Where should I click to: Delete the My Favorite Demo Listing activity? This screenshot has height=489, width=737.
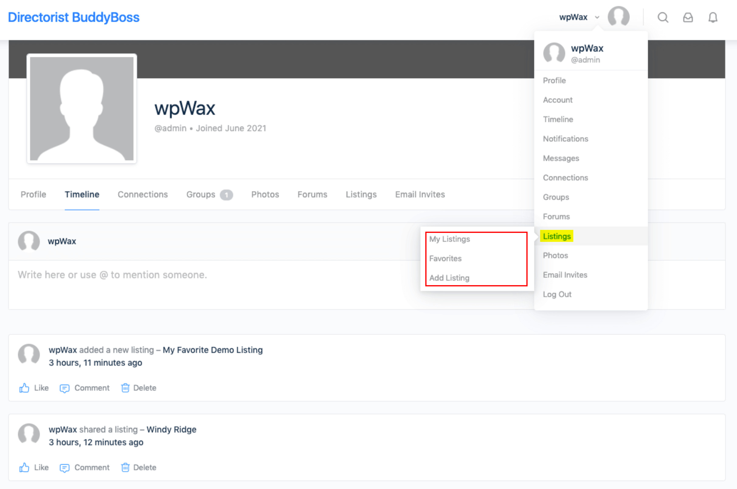click(139, 388)
